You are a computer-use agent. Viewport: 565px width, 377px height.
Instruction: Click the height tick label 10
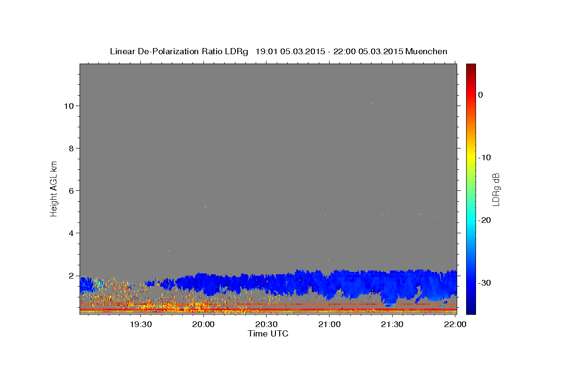pos(69,106)
